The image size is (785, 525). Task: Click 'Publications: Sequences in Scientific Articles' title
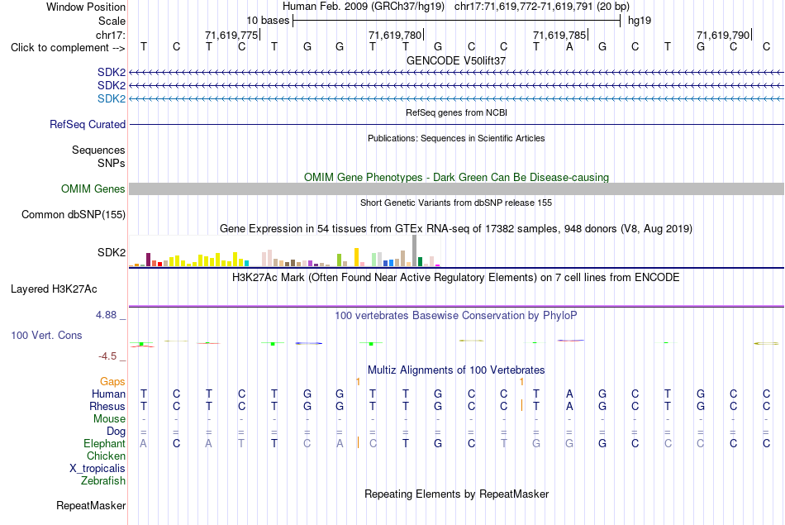coord(456,138)
